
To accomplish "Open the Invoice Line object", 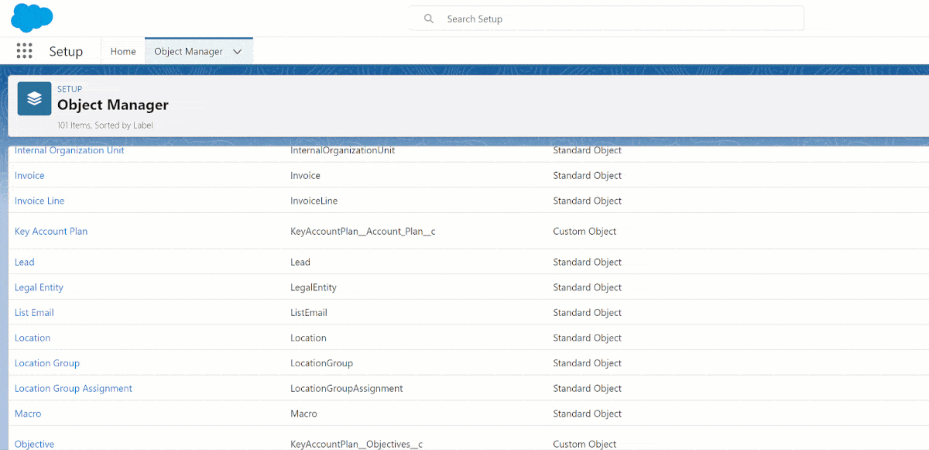I will [x=39, y=201].
